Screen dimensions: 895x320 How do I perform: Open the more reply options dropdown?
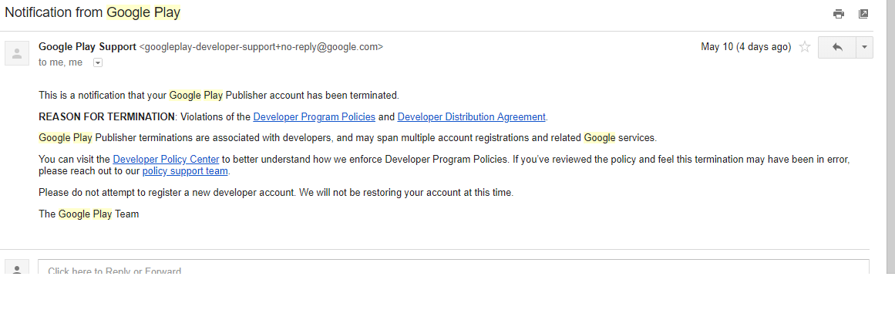click(x=864, y=48)
